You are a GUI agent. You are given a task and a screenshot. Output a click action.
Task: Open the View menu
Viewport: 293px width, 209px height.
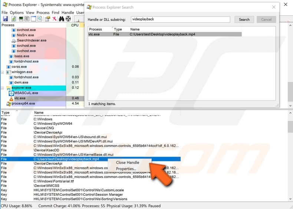tap(30, 13)
